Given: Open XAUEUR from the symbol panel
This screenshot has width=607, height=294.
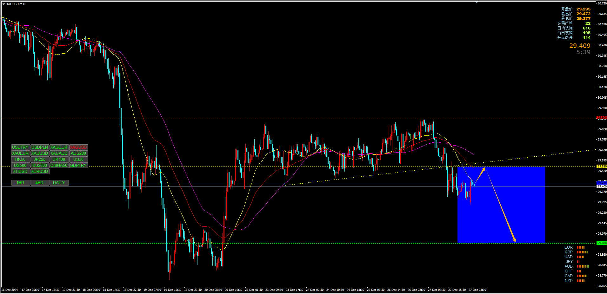Looking at the screenshot, I should tap(20, 153).
